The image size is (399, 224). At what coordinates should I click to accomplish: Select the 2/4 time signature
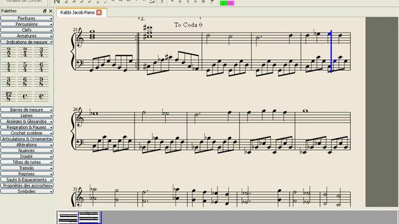(25, 52)
